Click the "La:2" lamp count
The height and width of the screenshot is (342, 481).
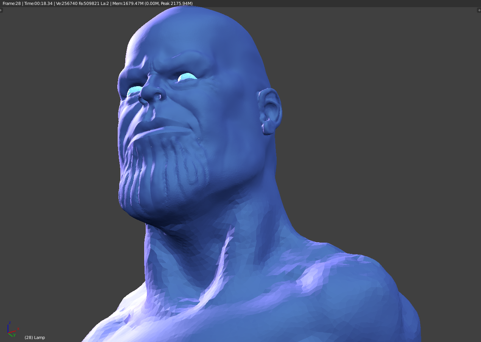(x=105, y=3)
